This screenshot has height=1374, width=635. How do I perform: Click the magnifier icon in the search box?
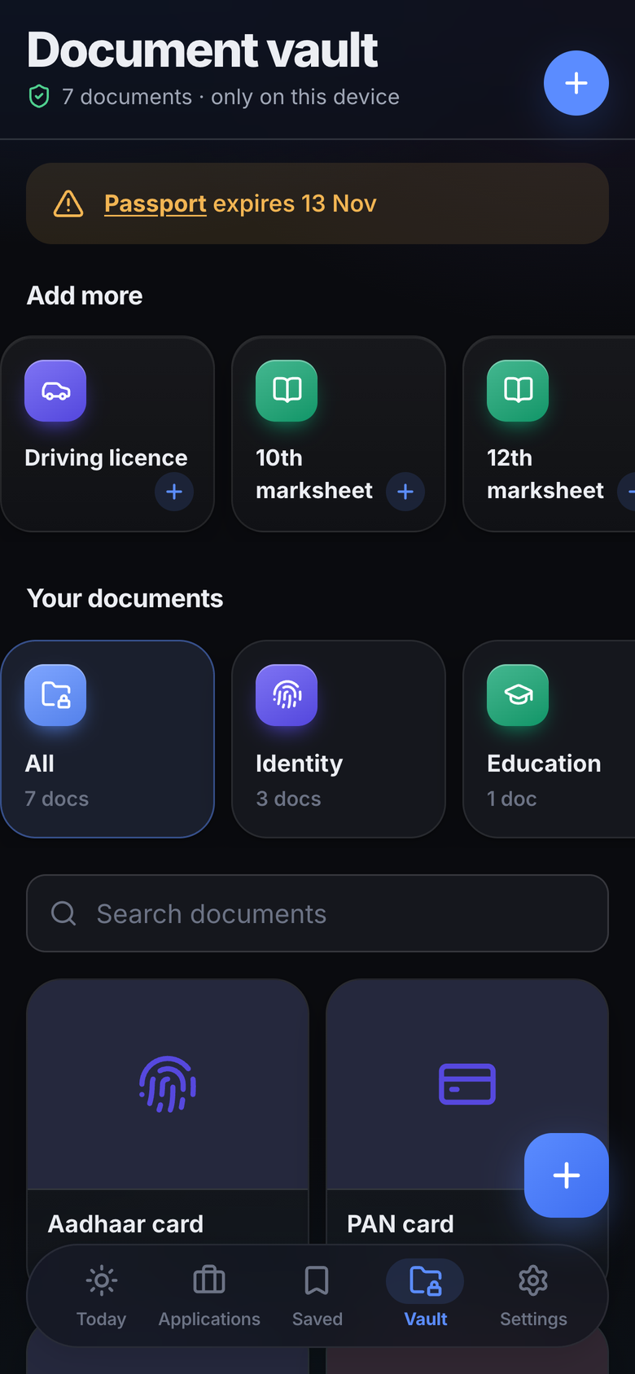[x=63, y=913]
